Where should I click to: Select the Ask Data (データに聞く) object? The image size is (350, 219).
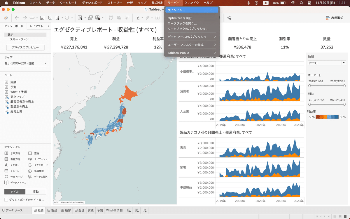pyautogui.click(x=38, y=177)
